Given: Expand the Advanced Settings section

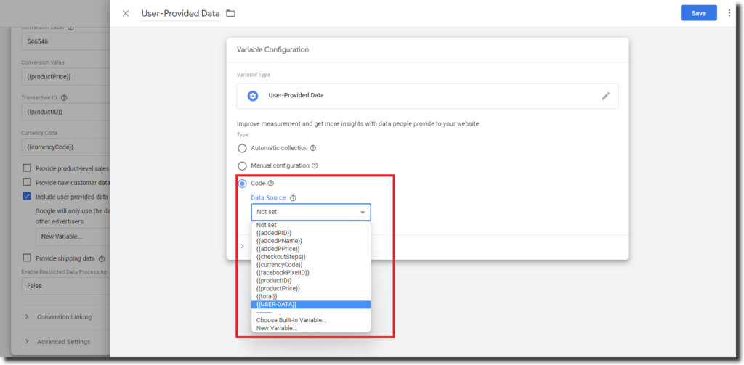Looking at the screenshot, I should point(65,342).
